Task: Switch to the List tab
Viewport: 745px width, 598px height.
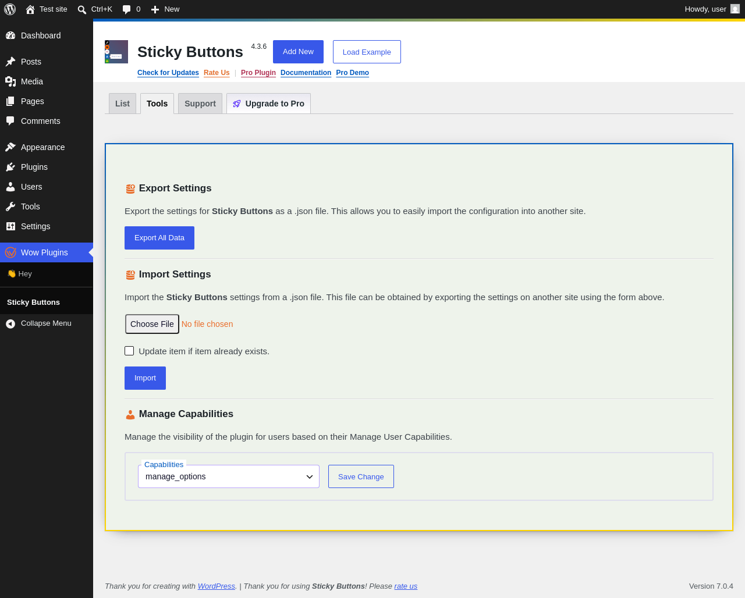Action: point(122,104)
